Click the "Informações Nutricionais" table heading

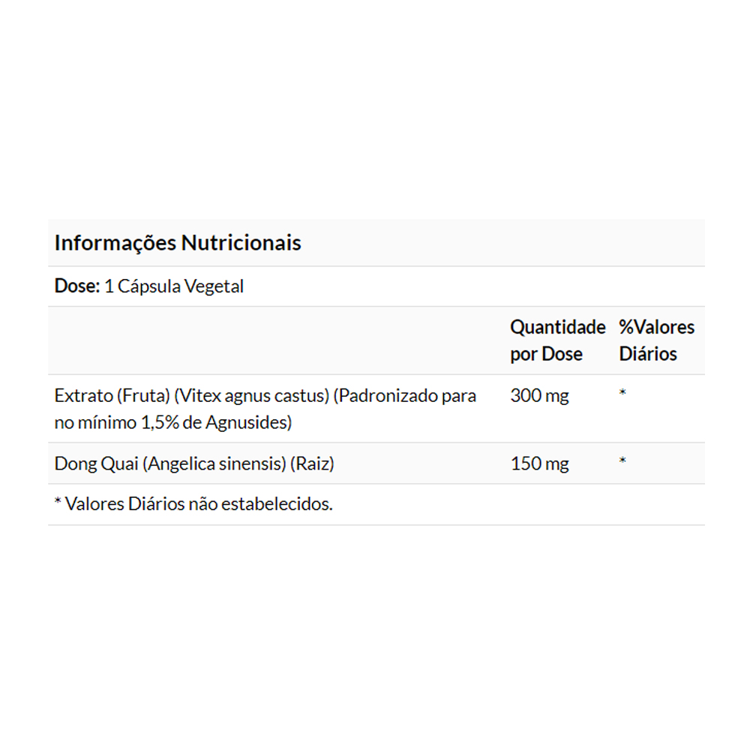(x=178, y=243)
